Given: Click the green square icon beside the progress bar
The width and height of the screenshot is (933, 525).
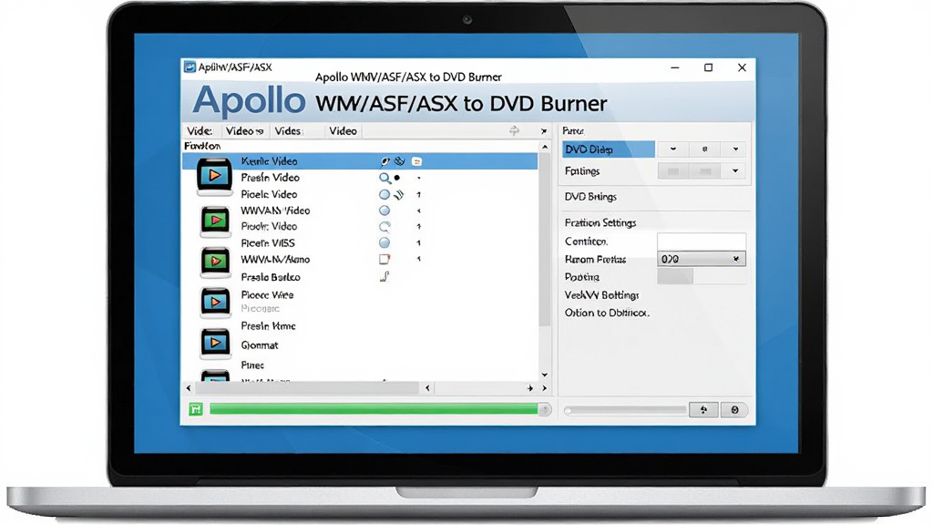Looking at the screenshot, I should click(196, 409).
